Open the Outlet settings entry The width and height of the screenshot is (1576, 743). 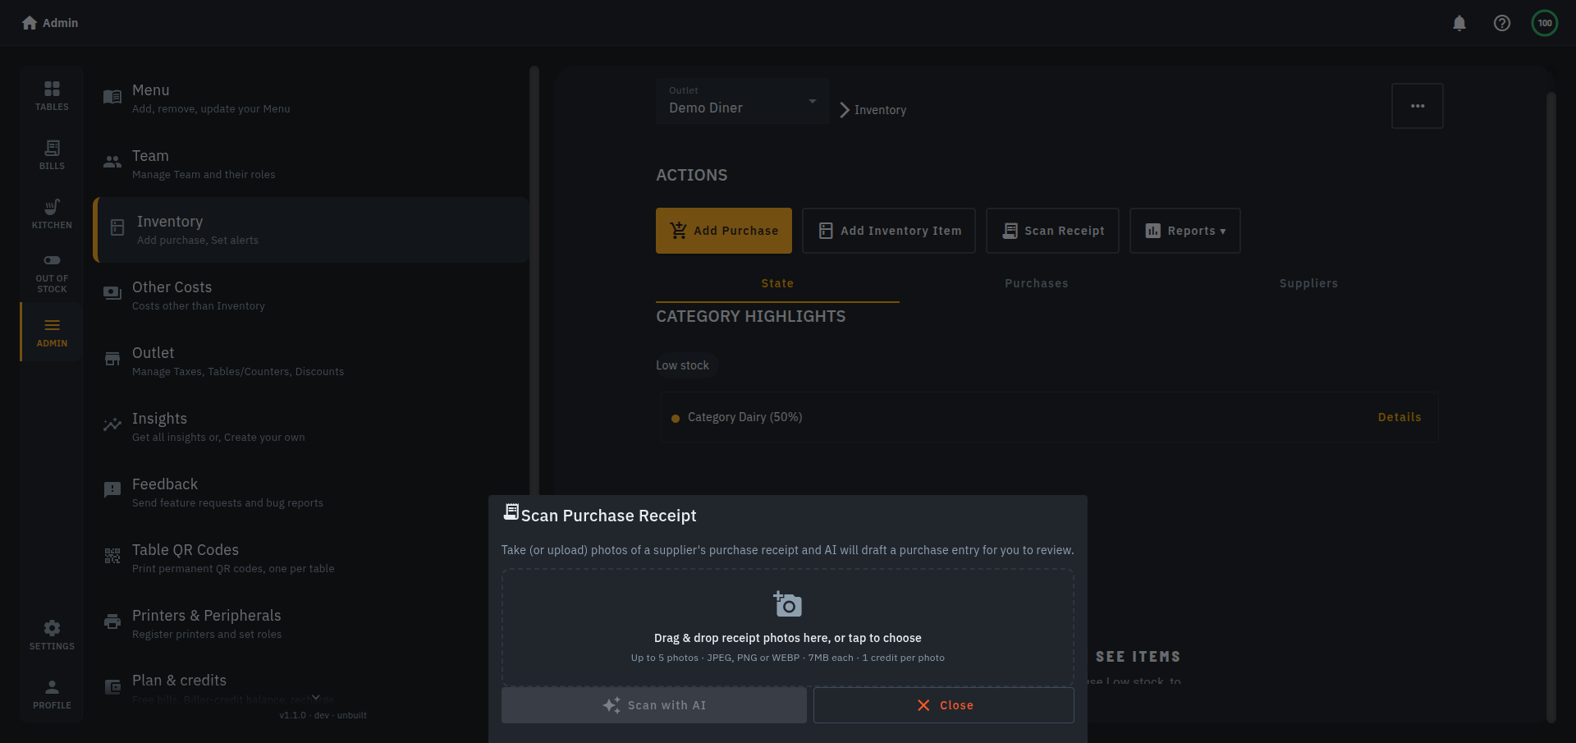312,361
